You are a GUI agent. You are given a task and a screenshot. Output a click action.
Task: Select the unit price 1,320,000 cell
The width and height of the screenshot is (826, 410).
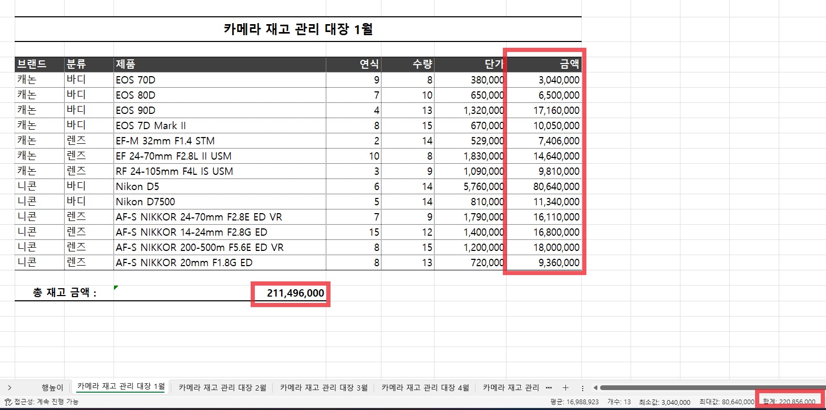point(470,110)
